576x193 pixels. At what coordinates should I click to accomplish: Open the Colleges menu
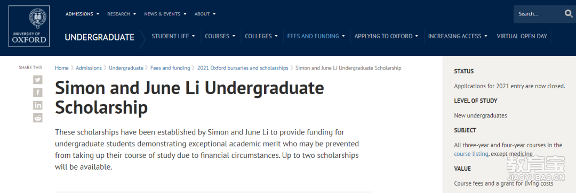tap(261, 36)
